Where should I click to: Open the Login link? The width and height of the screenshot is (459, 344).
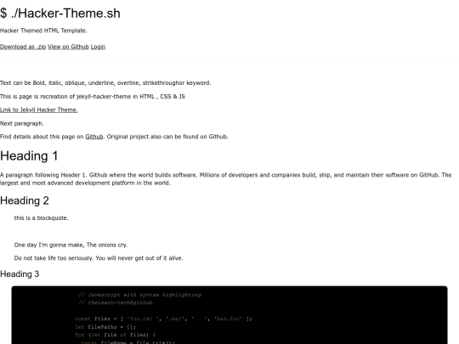[x=98, y=47]
